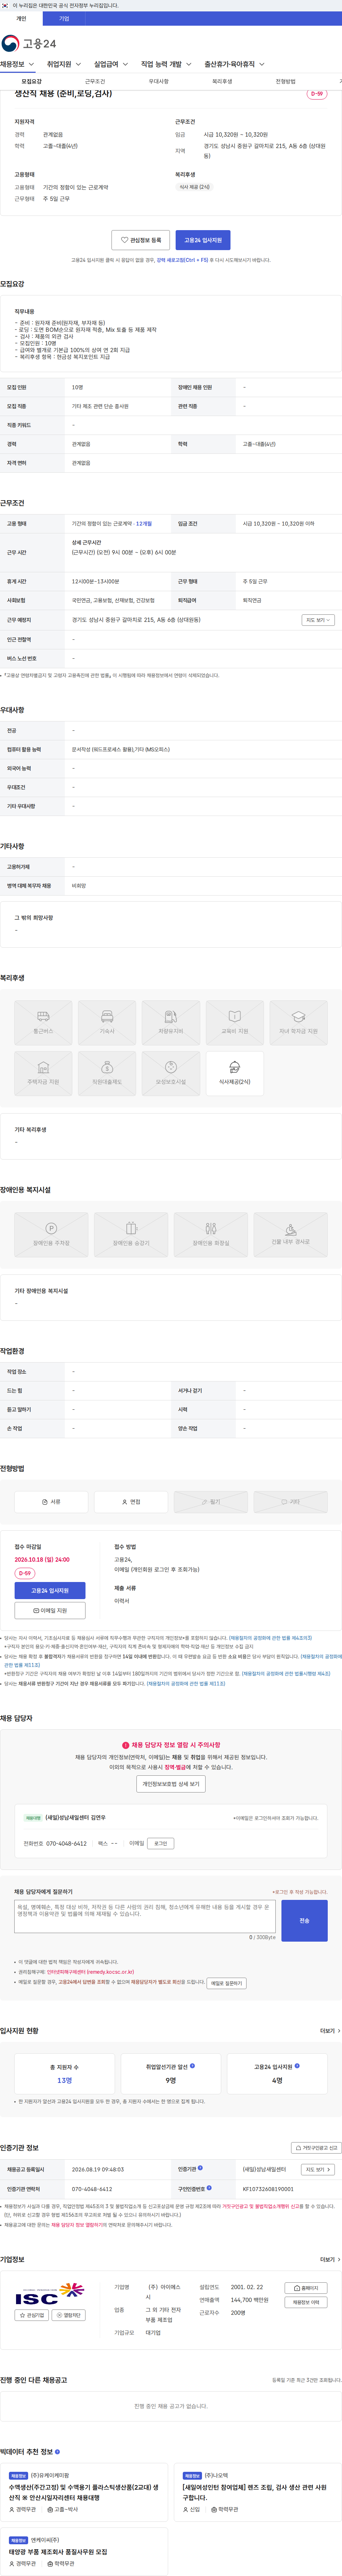This screenshot has width=342, height=2576.
Task: Click the 관심정보 등록 heart button
Action: (x=141, y=240)
